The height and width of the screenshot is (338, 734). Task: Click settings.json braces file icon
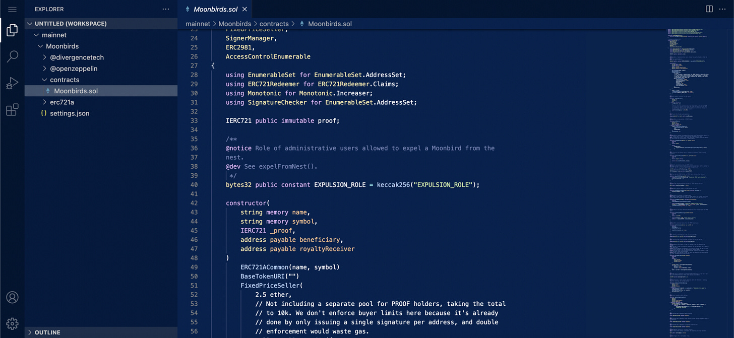pyautogui.click(x=44, y=113)
